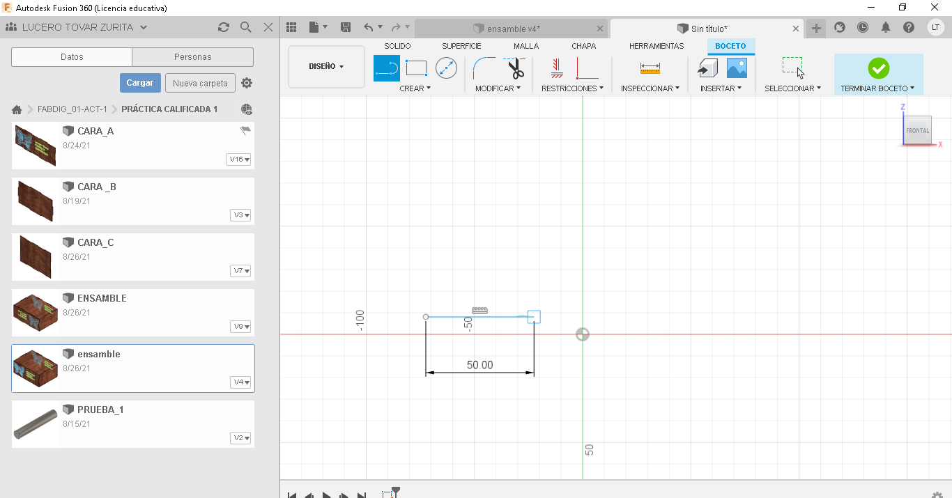The image size is (952, 498).
Task: Open timeline settings gear
Action: click(x=937, y=495)
